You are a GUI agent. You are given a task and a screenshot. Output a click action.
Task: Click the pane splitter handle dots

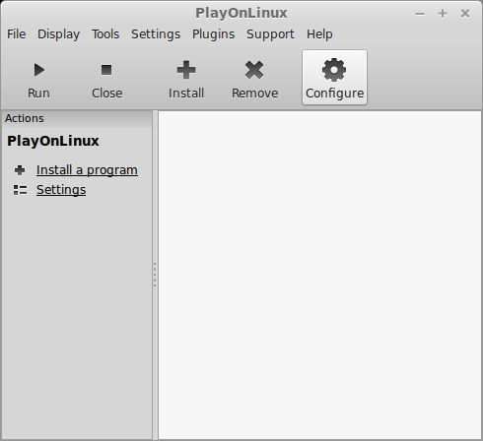coord(155,275)
